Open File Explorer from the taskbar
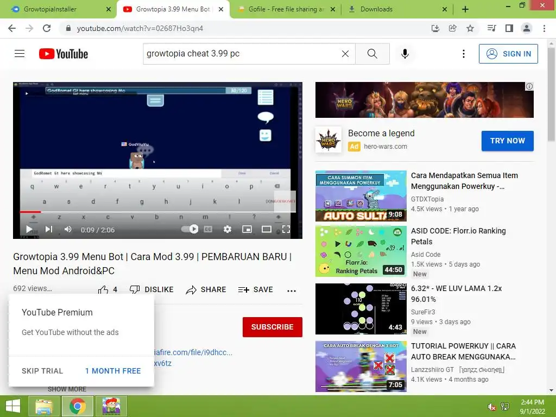Viewport: 556px width, 417px height. [x=44, y=406]
